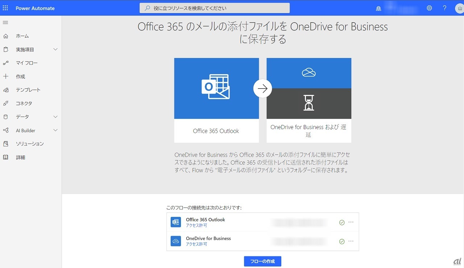
Task: Click the Office 365 Outlook connector tile
Action: click(x=216, y=100)
